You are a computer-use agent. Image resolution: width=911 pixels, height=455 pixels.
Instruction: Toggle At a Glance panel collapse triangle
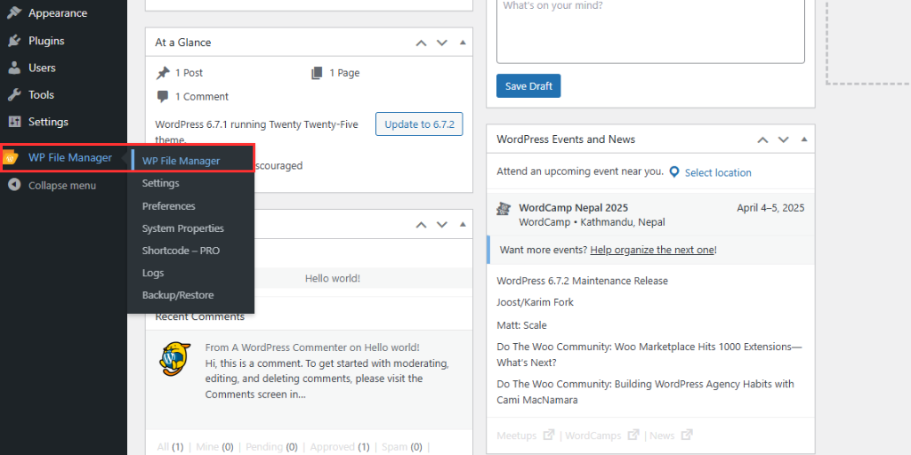(463, 43)
